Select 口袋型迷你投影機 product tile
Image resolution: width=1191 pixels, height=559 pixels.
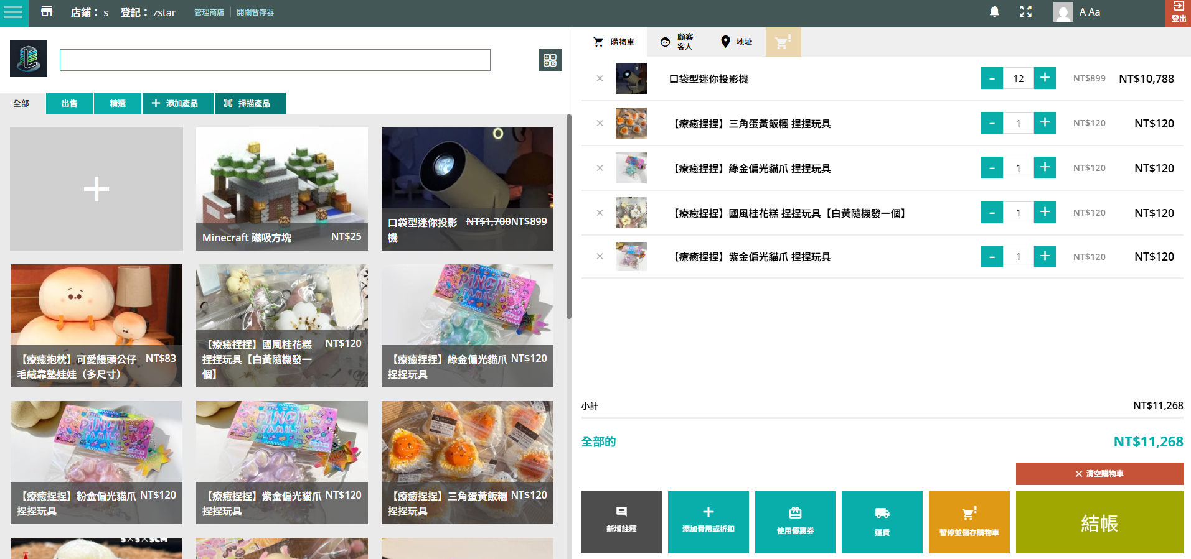[468, 189]
